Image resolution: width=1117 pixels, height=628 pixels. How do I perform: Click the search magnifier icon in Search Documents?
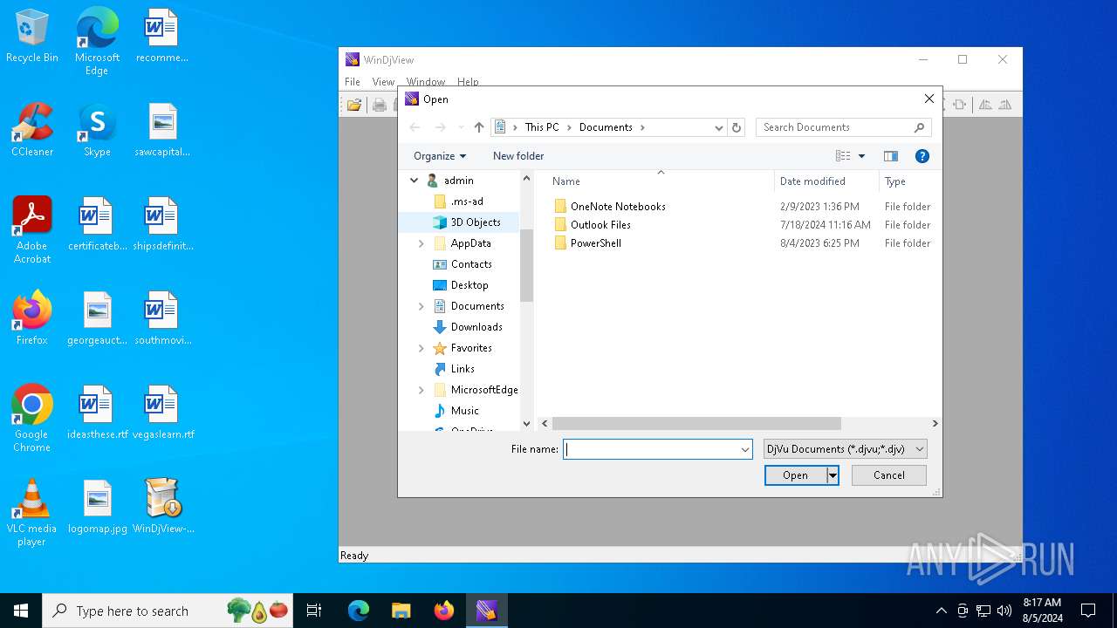click(919, 127)
